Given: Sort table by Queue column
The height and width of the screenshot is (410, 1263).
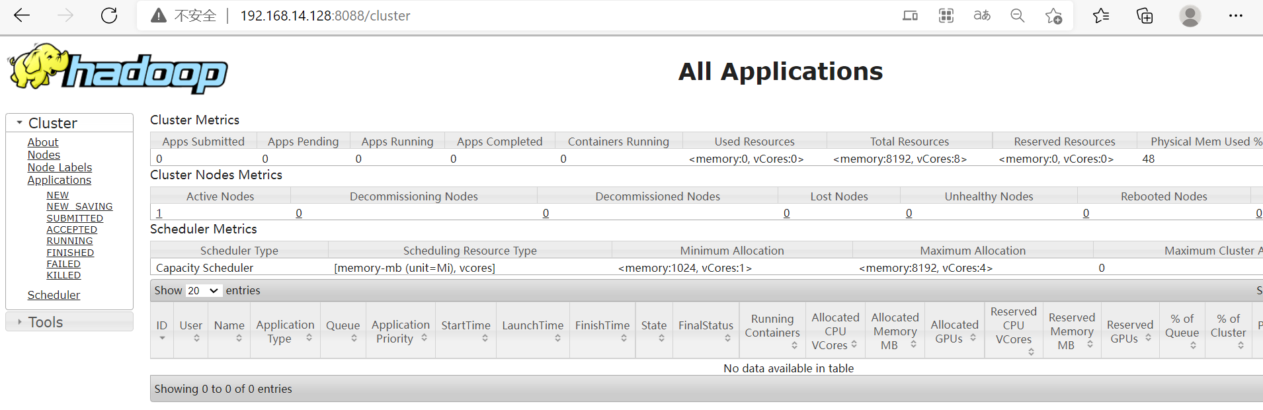Looking at the screenshot, I should 354,338.
